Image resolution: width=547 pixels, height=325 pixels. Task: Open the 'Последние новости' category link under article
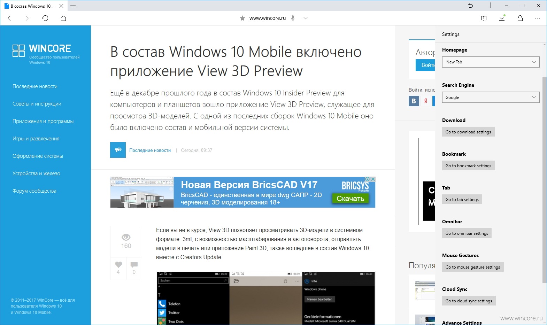pos(150,150)
